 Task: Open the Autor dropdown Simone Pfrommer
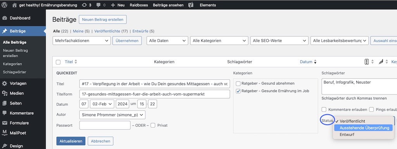click(112, 115)
